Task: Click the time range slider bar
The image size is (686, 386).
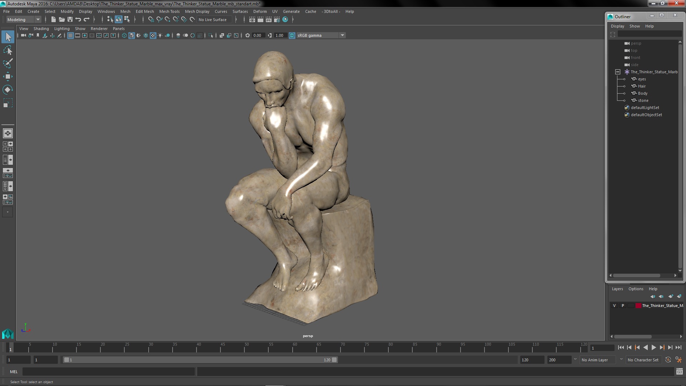Action: coord(200,360)
